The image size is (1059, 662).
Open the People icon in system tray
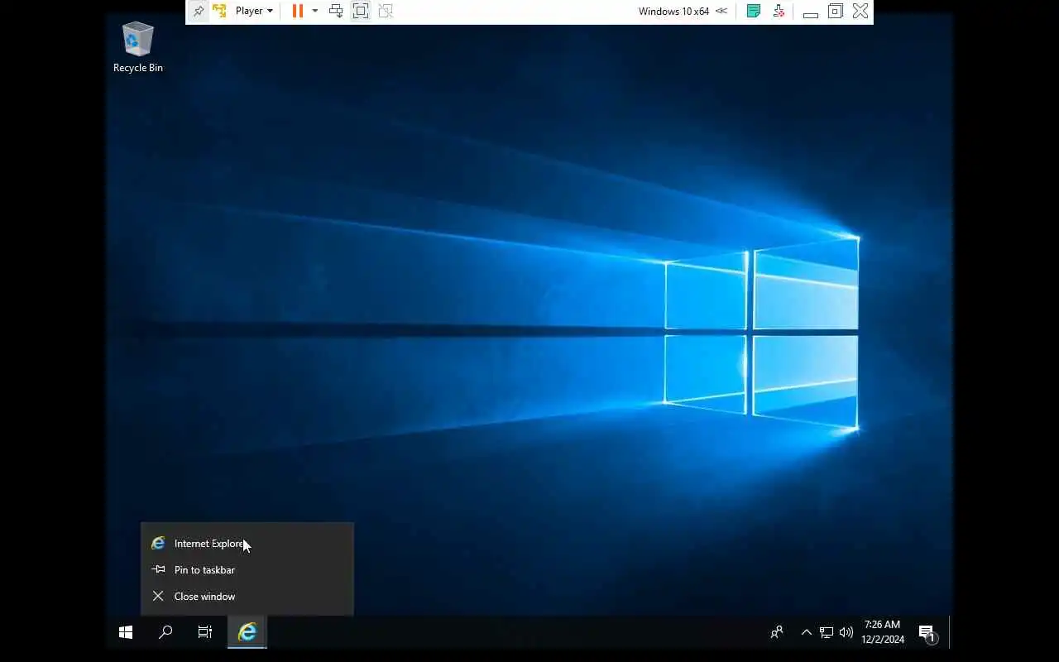[x=777, y=632]
